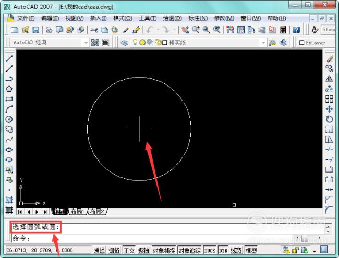Select the Spline tool
Viewport: 339px width, 258px height.
pos(9,140)
